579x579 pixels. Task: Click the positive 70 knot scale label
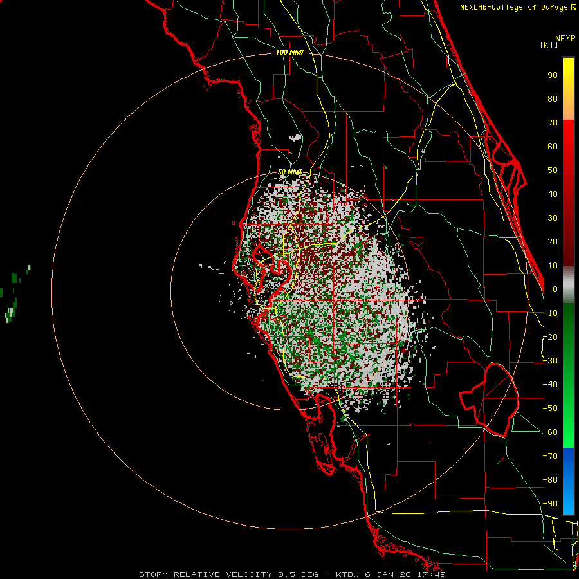(553, 123)
